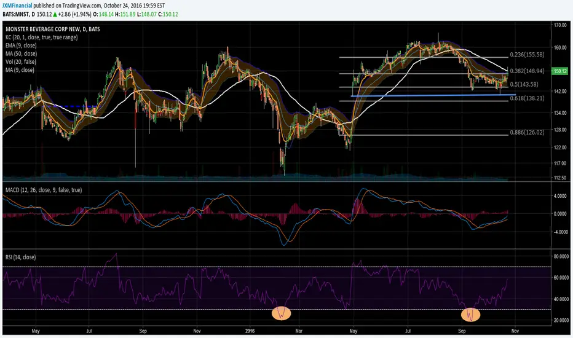Click the 122.00 price axis label

click(x=560, y=147)
